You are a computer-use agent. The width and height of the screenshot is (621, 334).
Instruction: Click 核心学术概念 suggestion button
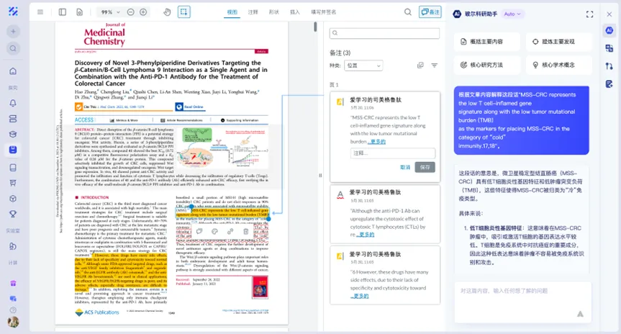[x=559, y=65]
